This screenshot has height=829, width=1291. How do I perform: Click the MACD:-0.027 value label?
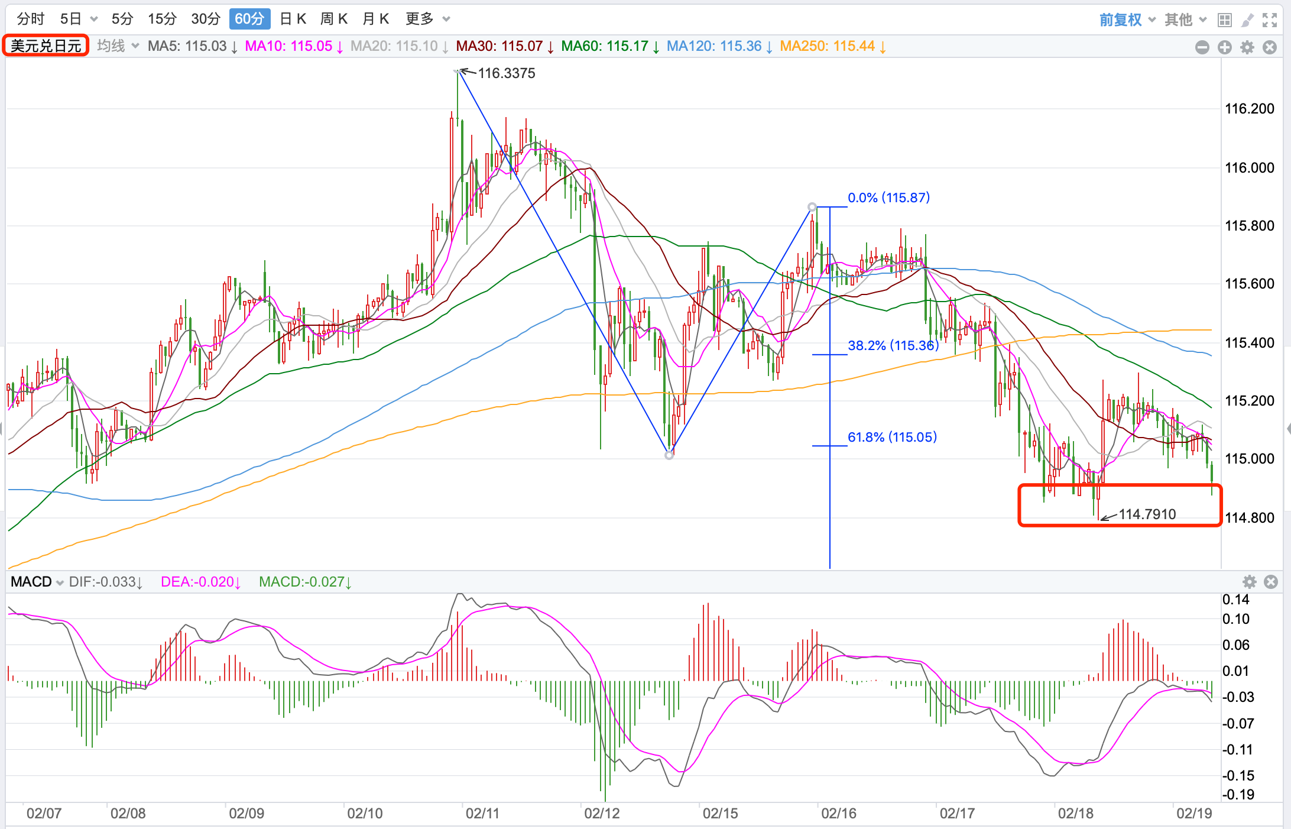pyautogui.click(x=306, y=582)
